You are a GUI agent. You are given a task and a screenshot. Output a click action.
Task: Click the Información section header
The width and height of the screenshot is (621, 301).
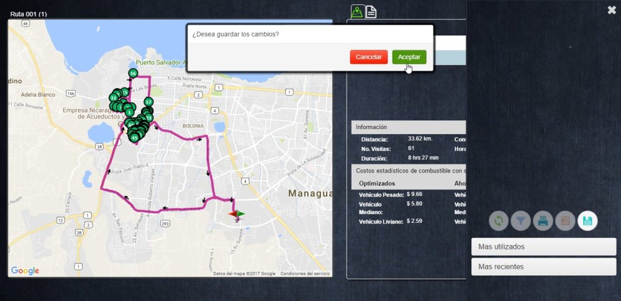pos(409,127)
